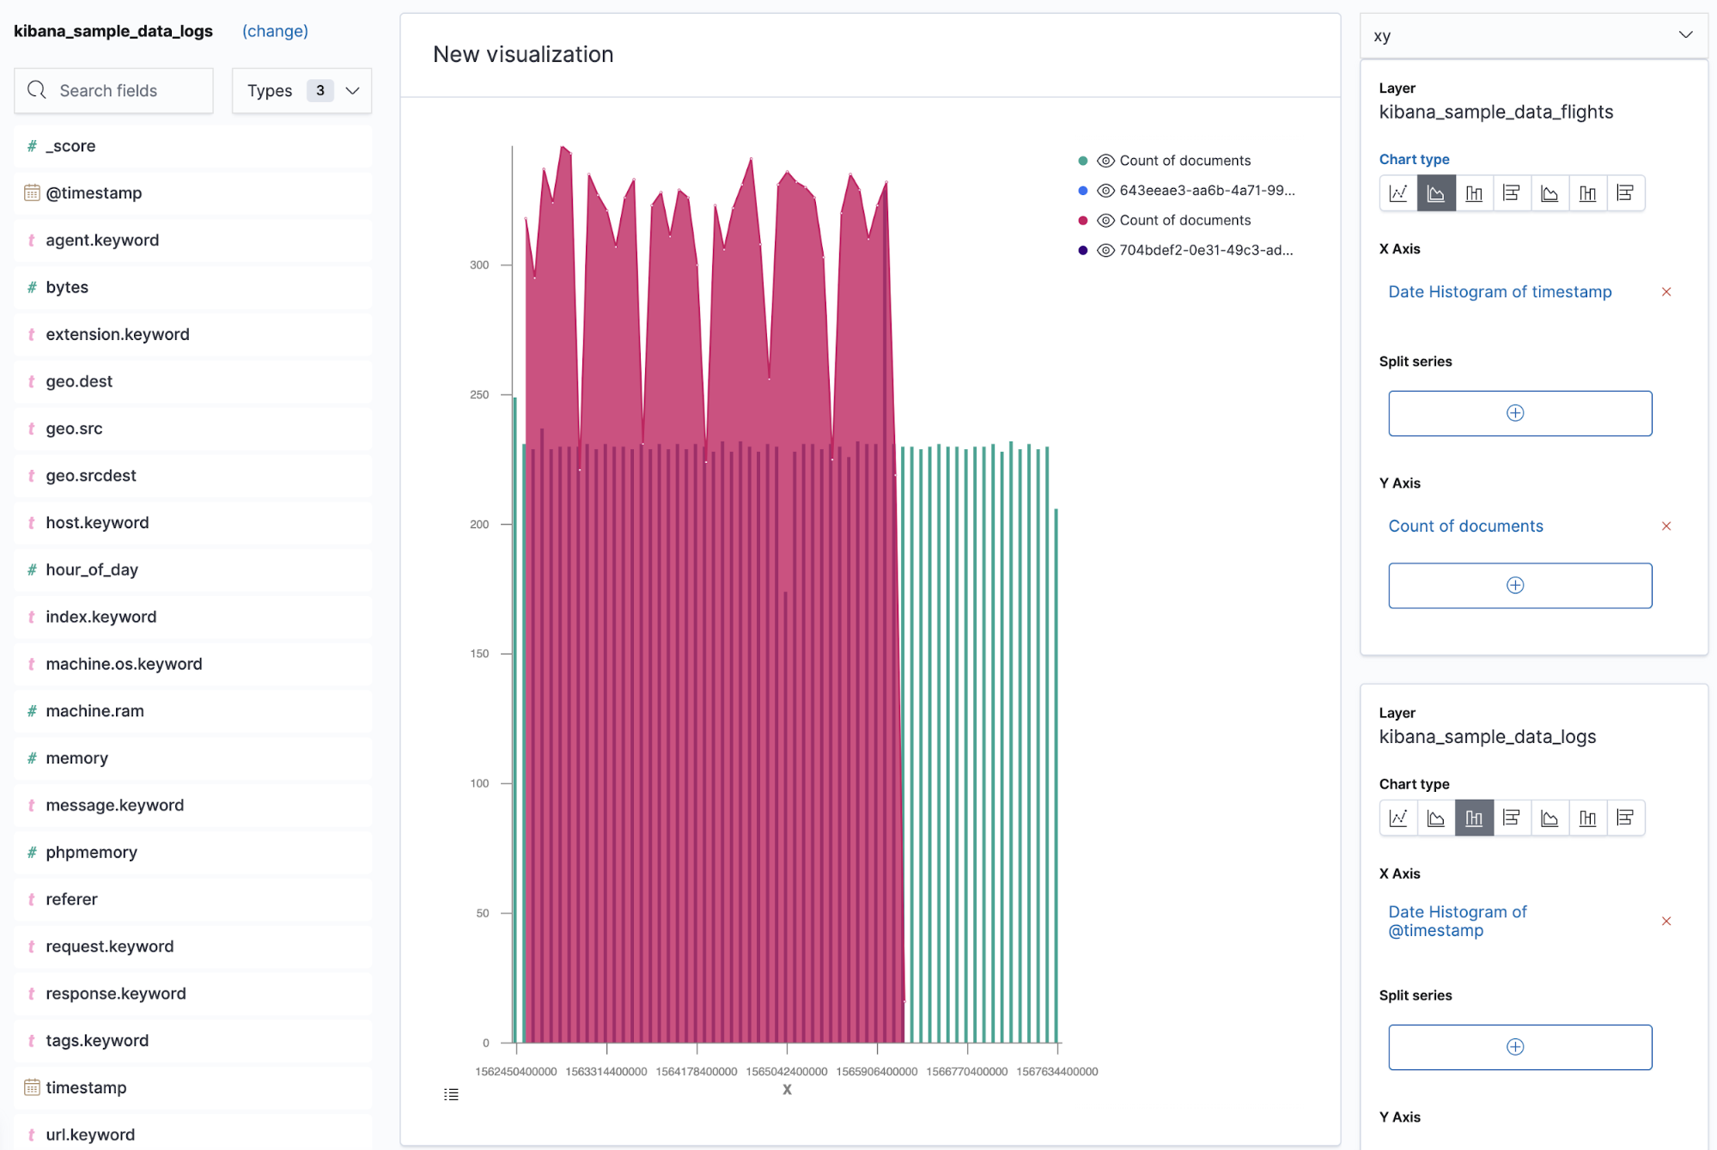Select first bar chart type in logs layer
Screen dimensions: 1717x1150
pos(1474,818)
